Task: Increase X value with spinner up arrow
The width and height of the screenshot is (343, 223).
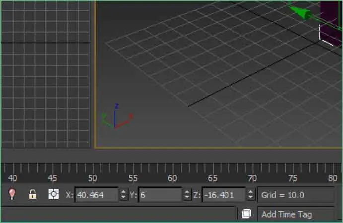Action: (x=124, y=192)
